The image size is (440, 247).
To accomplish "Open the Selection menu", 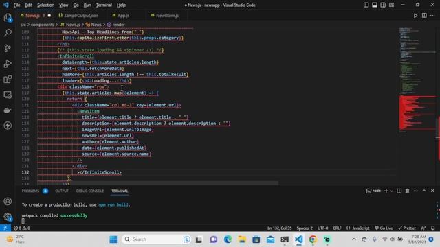I will click(46, 5).
